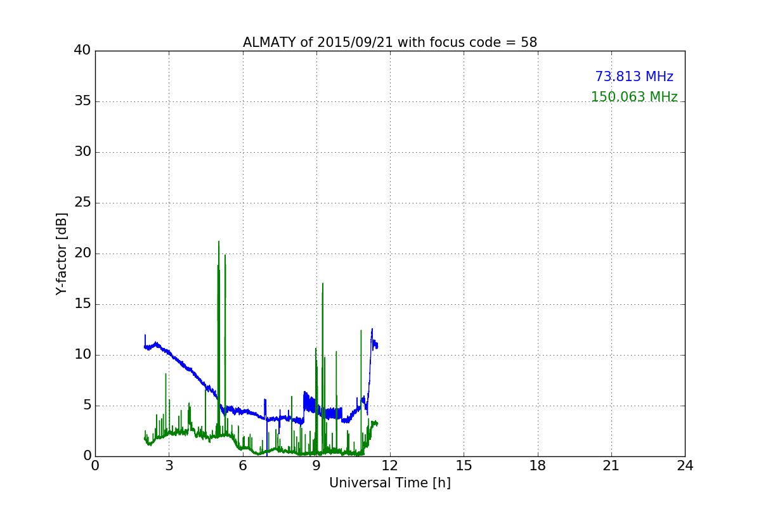The width and height of the screenshot is (761, 507).
Task: Select the blue 73.813 MHz legend label
Action: click(x=634, y=77)
